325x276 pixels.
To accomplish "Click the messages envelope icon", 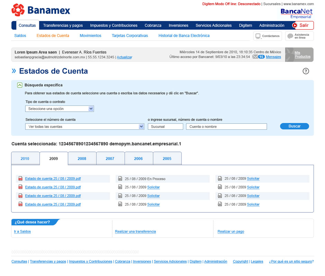I will click(255, 57).
